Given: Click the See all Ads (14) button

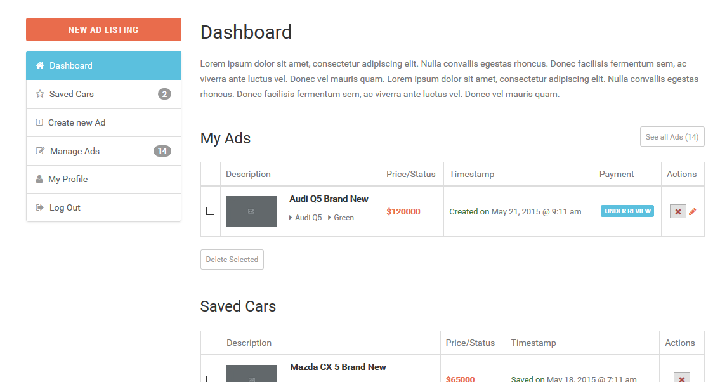Looking at the screenshot, I should (672, 137).
